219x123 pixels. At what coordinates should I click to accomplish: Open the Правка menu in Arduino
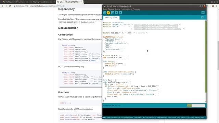(x=111, y=9)
